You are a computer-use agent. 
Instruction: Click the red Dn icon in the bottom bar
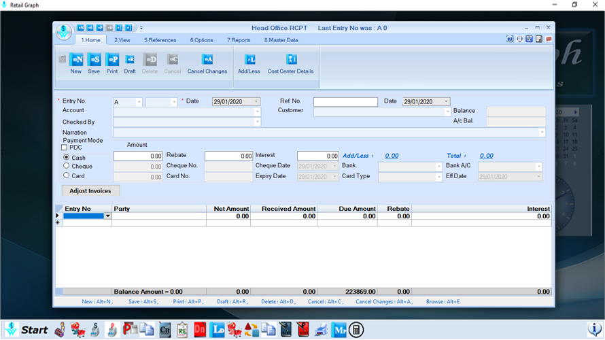point(200,330)
